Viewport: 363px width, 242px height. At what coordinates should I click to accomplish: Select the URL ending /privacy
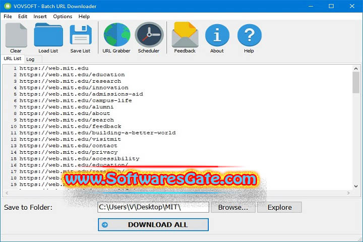69,152
